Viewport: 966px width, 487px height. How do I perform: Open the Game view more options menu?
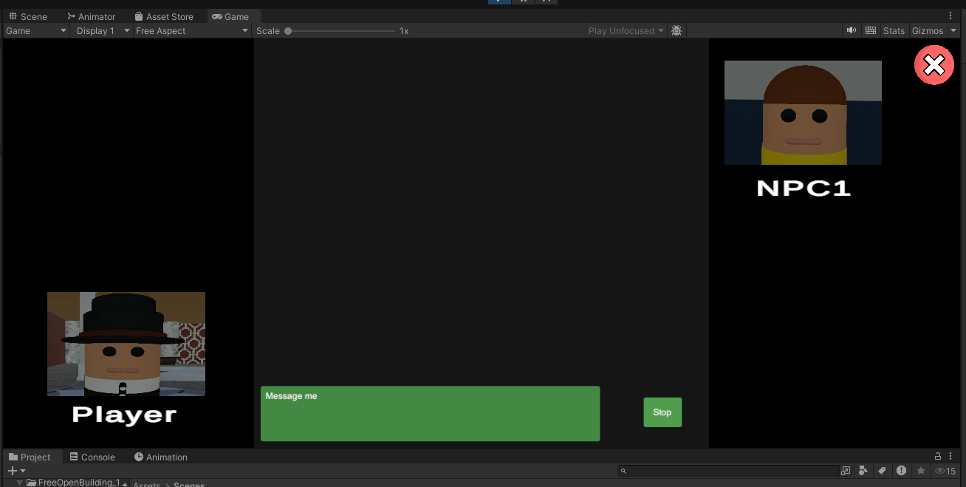pyautogui.click(x=950, y=16)
